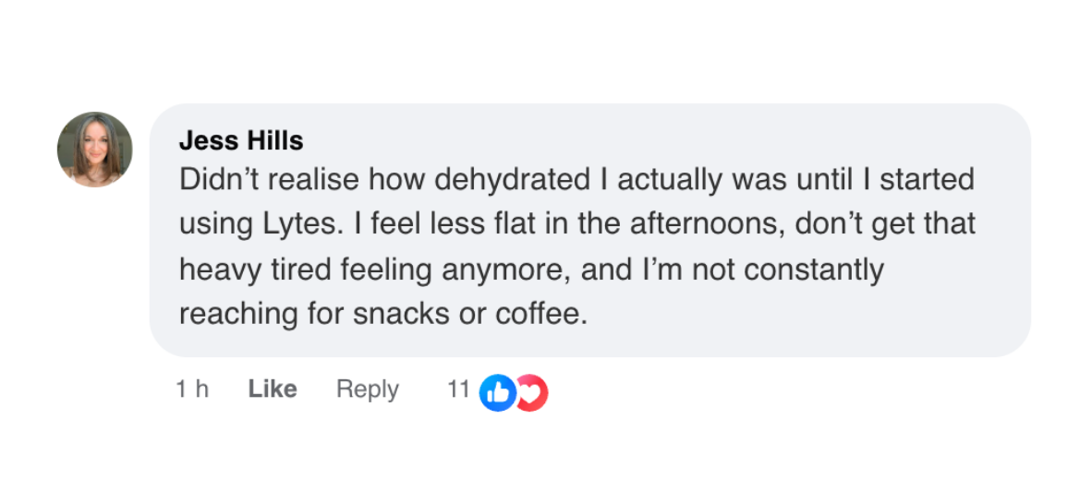This screenshot has height=491, width=1080.
Task: Click the blue thumbs-up reaction icon
Action: (498, 393)
